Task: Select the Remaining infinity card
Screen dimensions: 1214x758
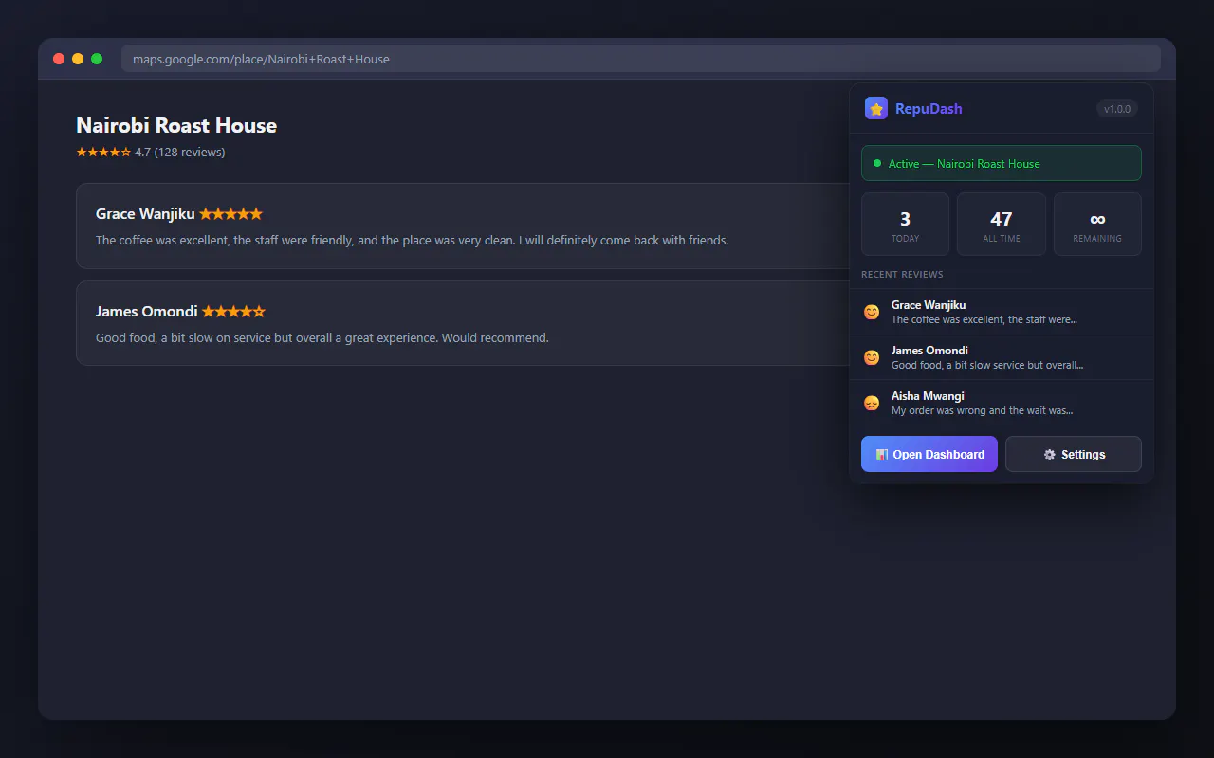Action: pos(1097,225)
